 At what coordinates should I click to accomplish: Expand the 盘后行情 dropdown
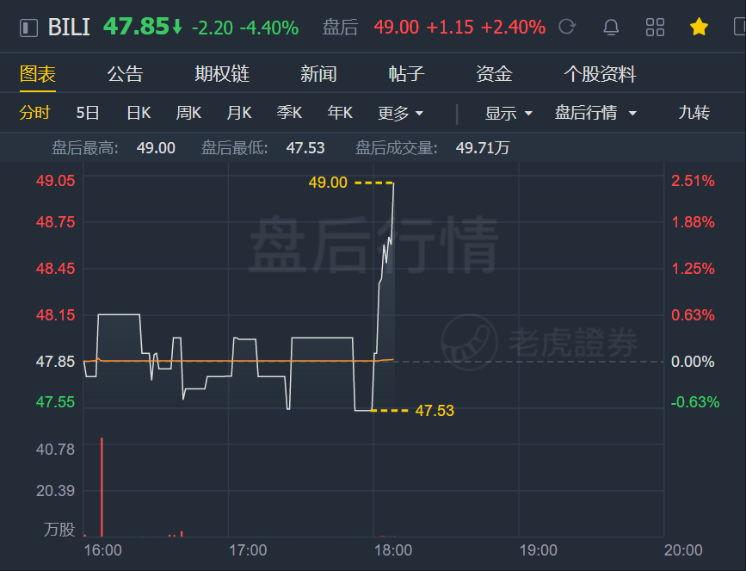tap(595, 113)
